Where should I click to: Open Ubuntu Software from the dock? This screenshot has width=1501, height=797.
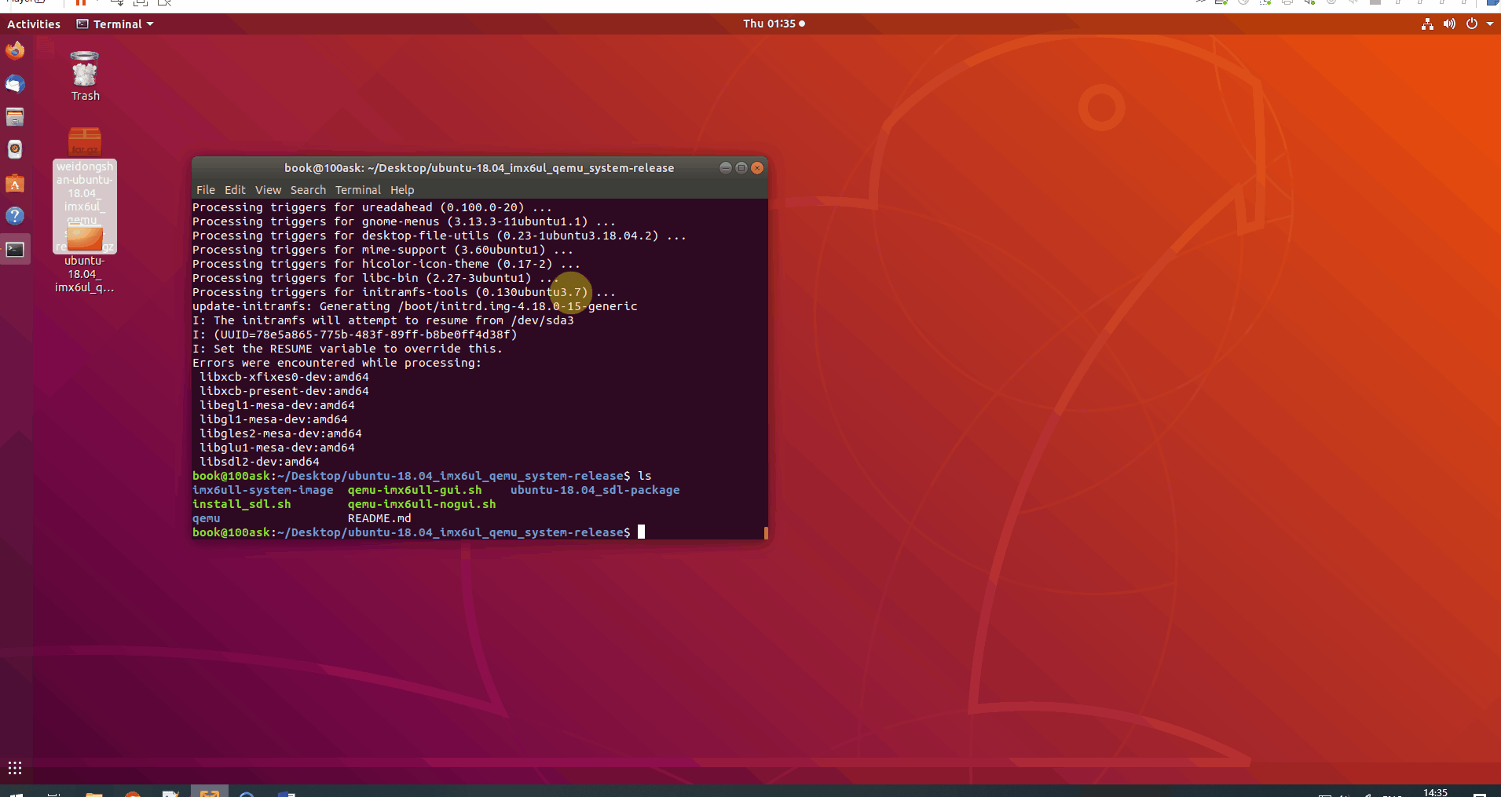click(x=15, y=184)
